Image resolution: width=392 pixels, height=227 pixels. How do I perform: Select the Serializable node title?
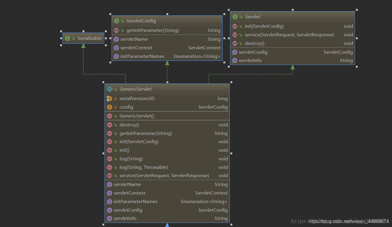90,38
